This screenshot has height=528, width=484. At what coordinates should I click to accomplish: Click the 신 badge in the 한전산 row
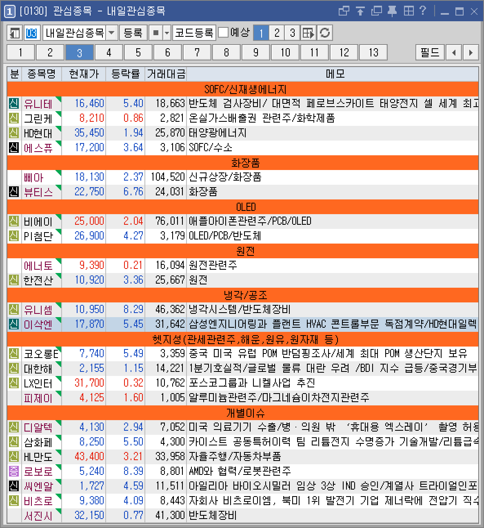14,280
